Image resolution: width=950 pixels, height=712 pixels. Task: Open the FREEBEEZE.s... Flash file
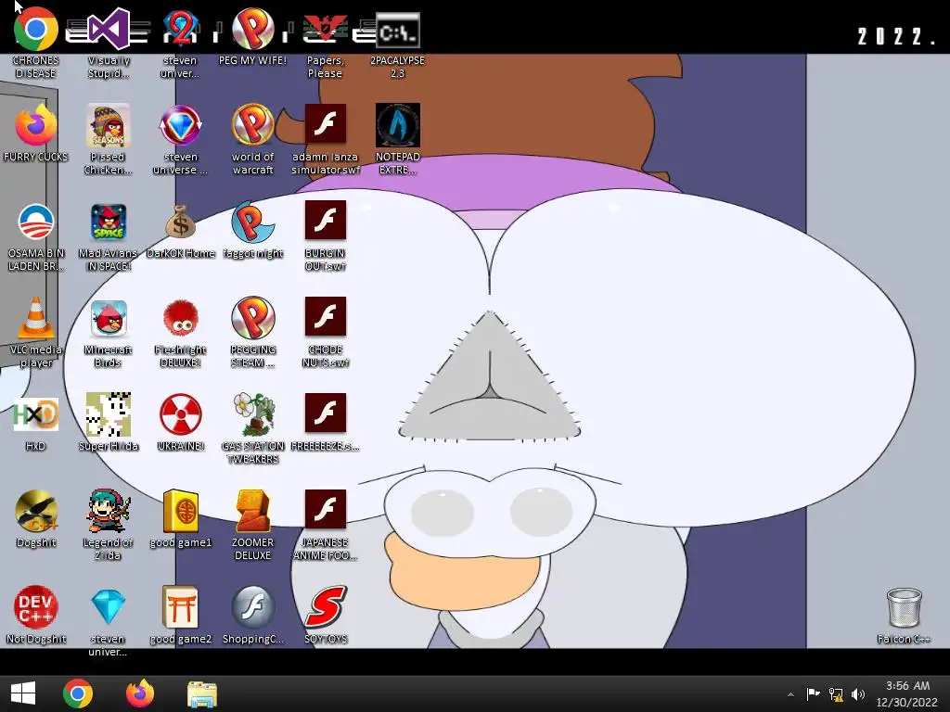pos(326,413)
